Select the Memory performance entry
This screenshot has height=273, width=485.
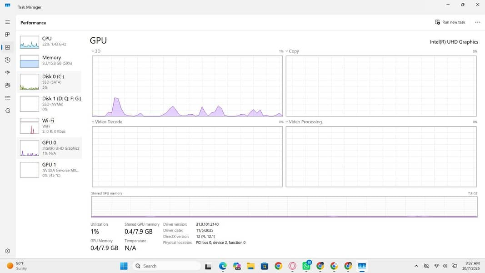[49, 61]
